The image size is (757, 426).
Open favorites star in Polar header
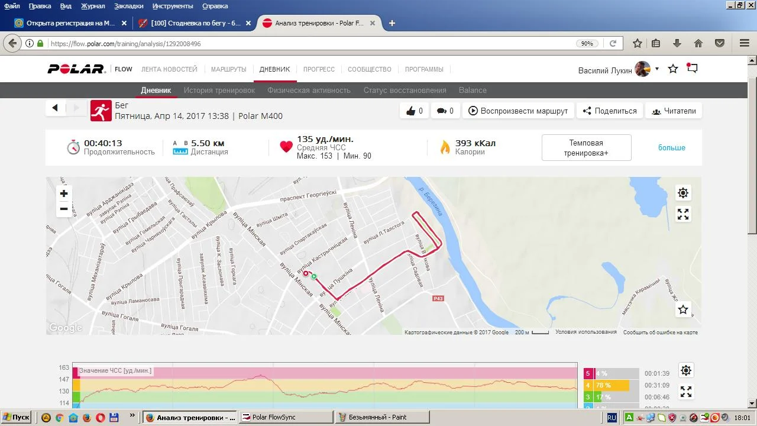(x=673, y=69)
